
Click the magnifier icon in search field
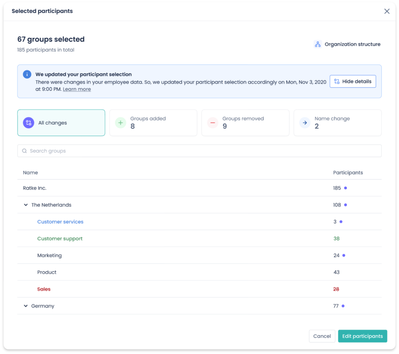pyautogui.click(x=24, y=151)
